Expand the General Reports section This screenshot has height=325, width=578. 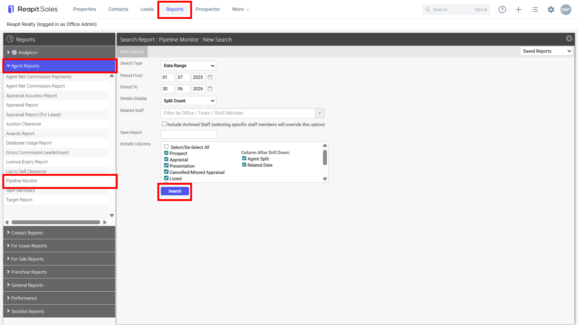[59, 285]
